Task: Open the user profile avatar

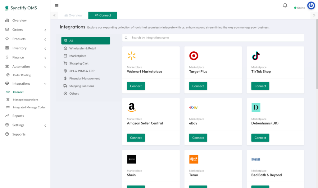Action: point(311,6)
